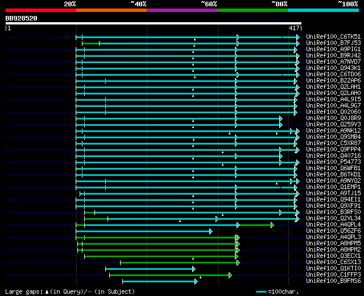This screenshot has height=296, width=364.
Task: Select the UniRef100_A4QPL3 label
Action: click(x=333, y=237)
